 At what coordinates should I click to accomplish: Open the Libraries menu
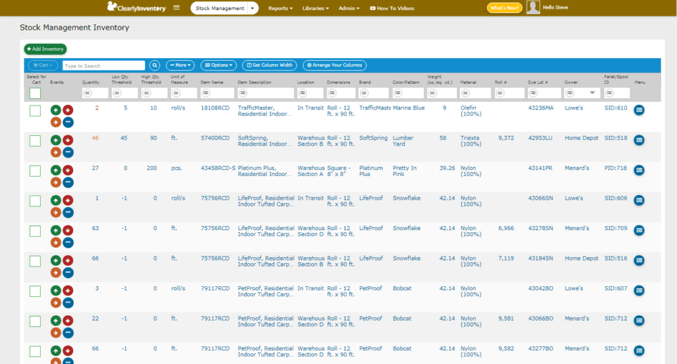click(x=315, y=8)
